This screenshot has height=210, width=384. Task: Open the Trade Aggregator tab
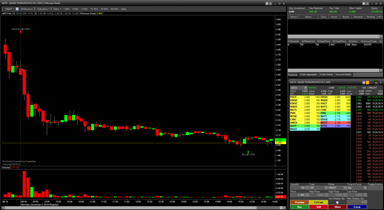click(x=308, y=74)
